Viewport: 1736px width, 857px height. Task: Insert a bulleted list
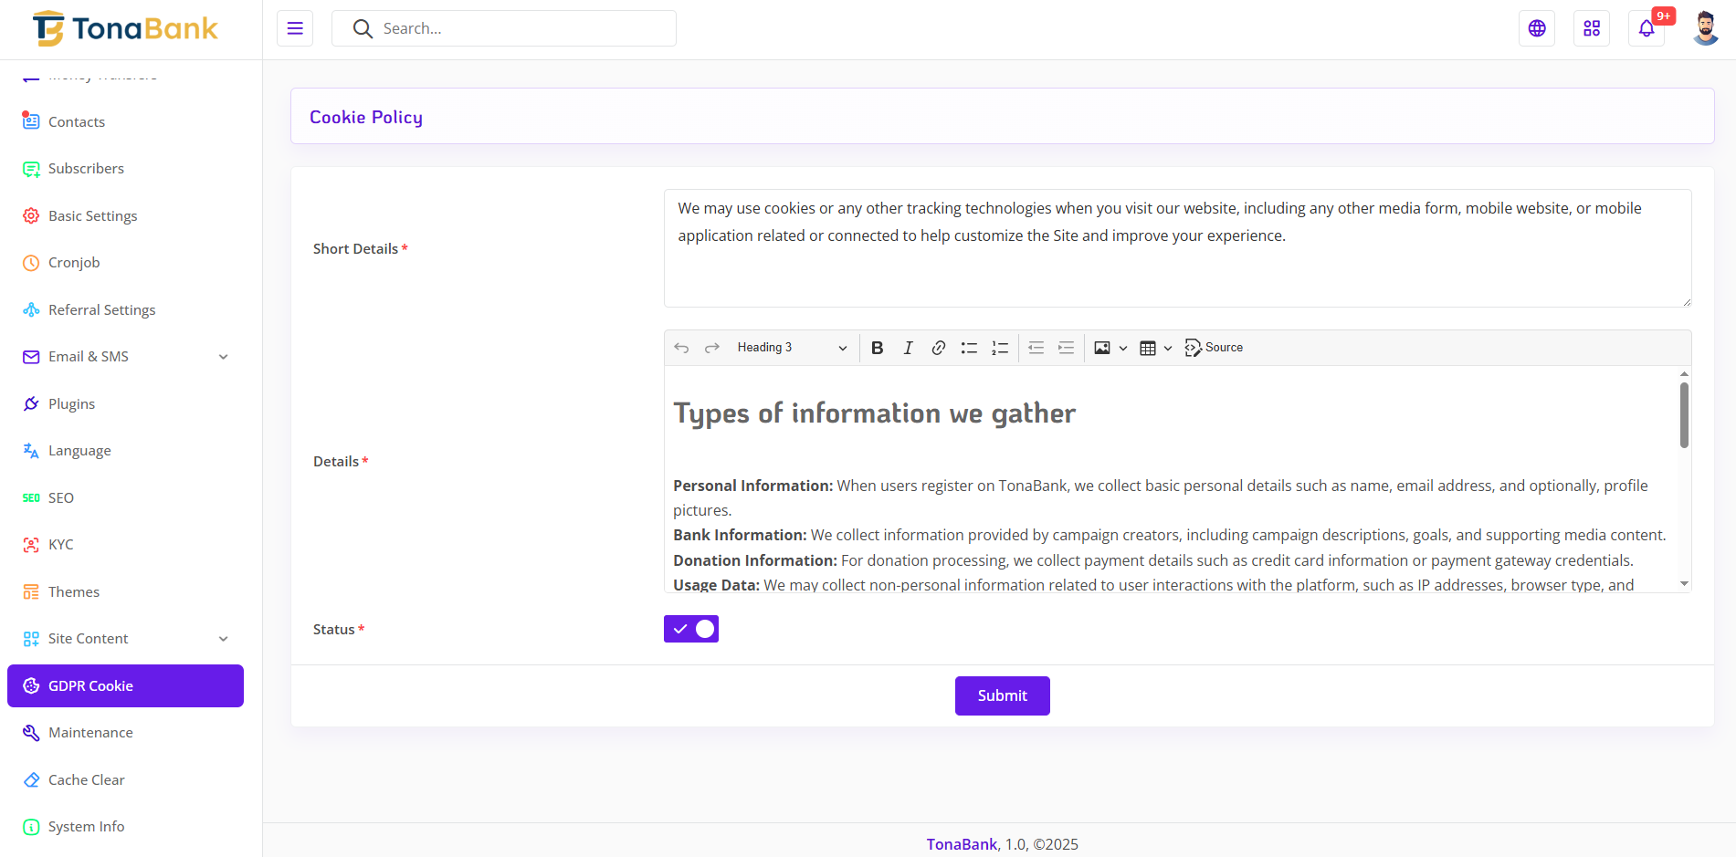(x=969, y=348)
